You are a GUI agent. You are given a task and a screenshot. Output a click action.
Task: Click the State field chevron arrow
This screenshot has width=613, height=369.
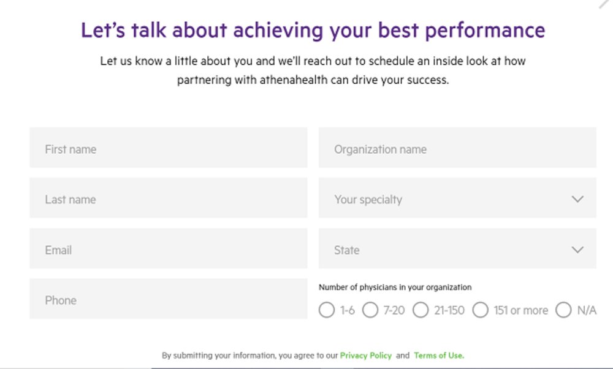(576, 249)
